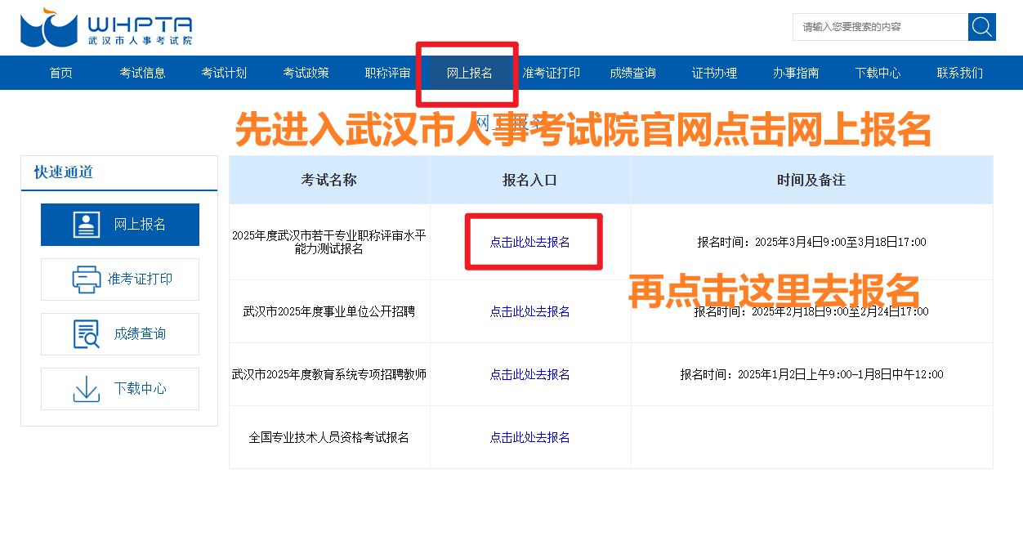Click registration link for 教育系统专项招聘教师
This screenshot has width=1023, height=554.
pyautogui.click(x=529, y=373)
